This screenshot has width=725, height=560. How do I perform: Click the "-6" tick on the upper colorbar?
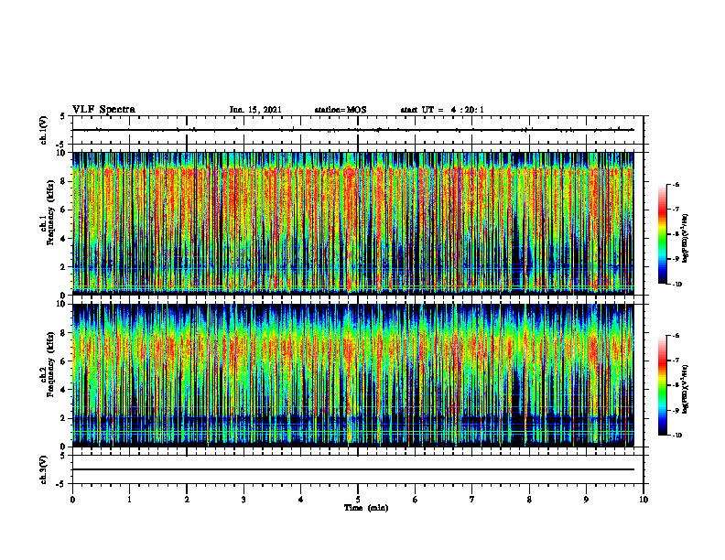(x=676, y=185)
